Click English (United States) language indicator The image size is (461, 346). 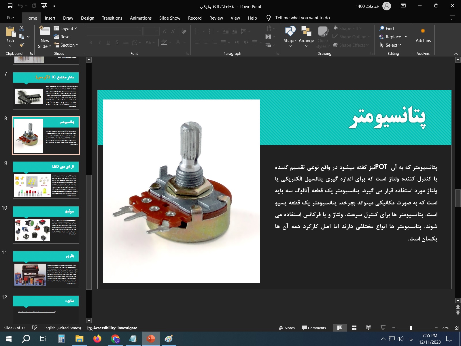62,328
